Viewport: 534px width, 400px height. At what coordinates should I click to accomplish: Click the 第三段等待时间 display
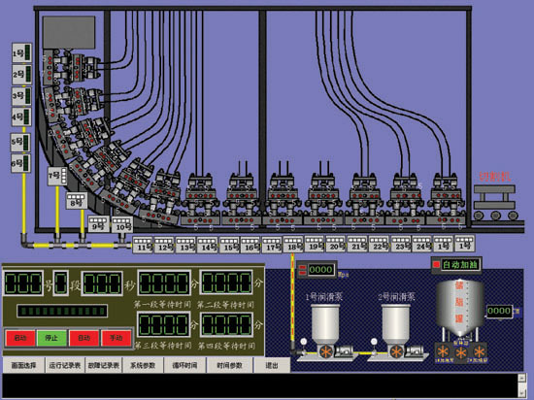(164, 325)
